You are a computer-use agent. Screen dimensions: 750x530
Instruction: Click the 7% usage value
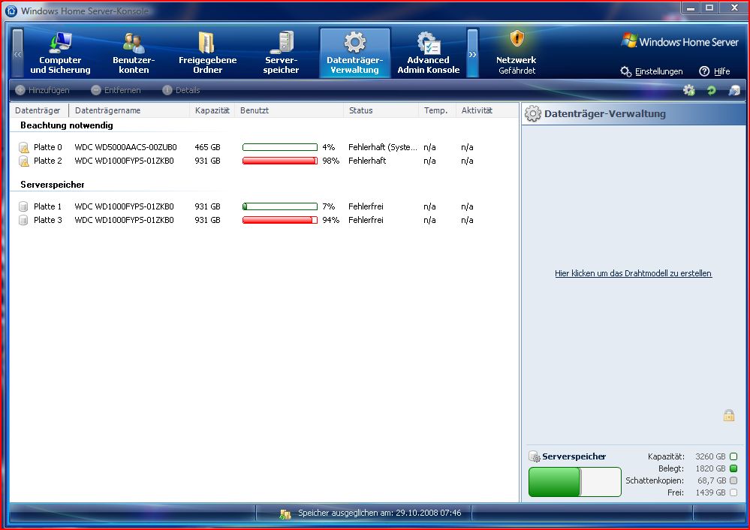tap(329, 206)
